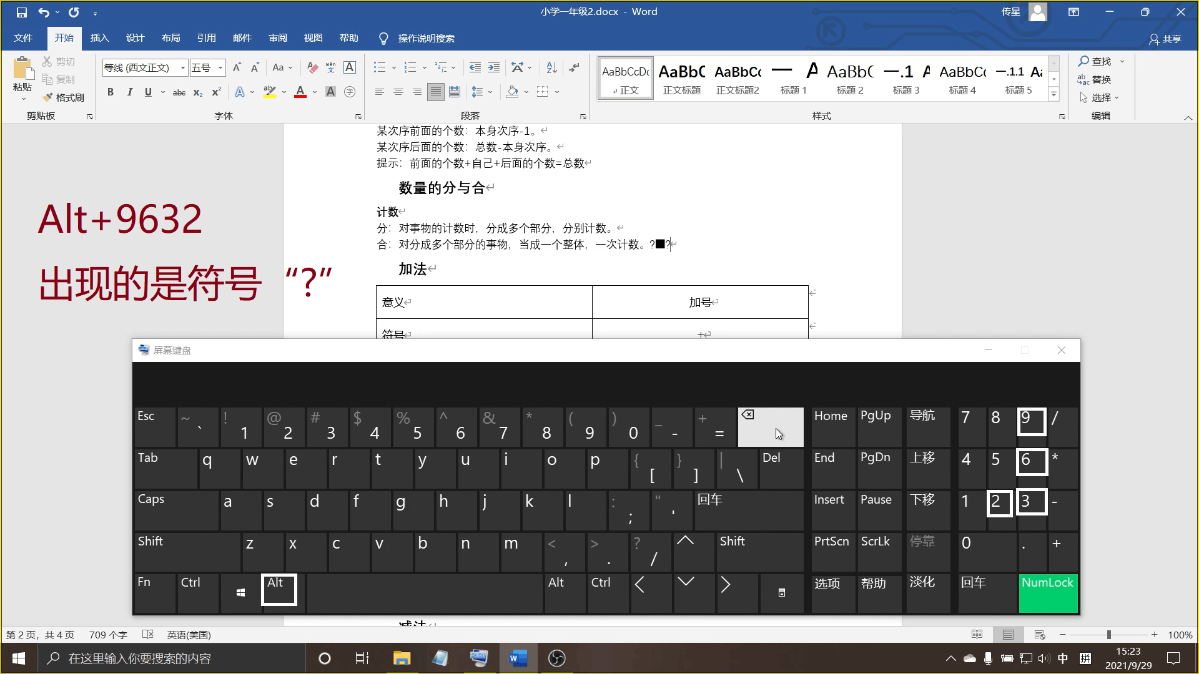The width and height of the screenshot is (1199, 674).
Task: Apply the yellow text highlight color
Action: (270, 92)
